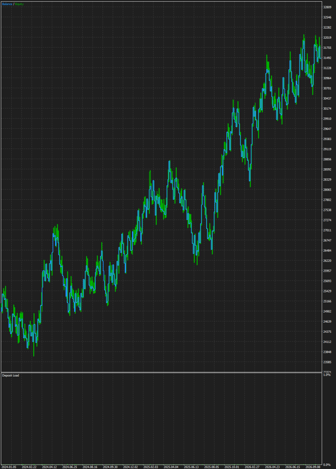Screen dimensions: 336x469
Task: Select the 2024.12.02 date label
Action: pyautogui.click(x=130, y=467)
